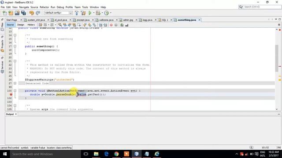
Task: Click the Last Edit icon in the editor toolbar
Action: [x=41, y=25]
